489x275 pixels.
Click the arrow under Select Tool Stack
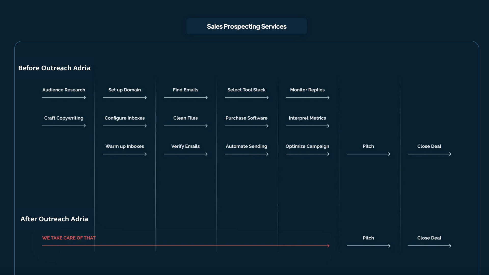[x=247, y=98]
